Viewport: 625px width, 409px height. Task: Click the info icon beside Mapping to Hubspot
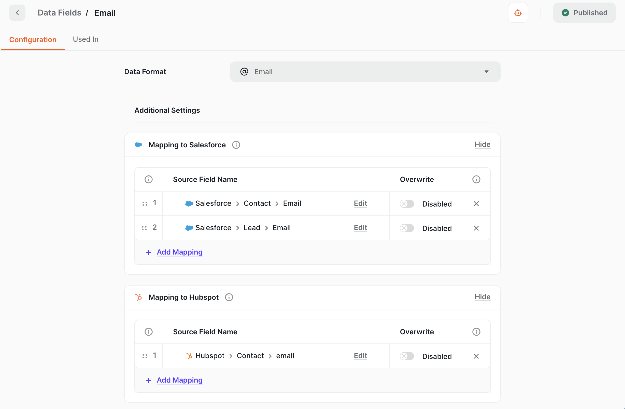(x=229, y=297)
